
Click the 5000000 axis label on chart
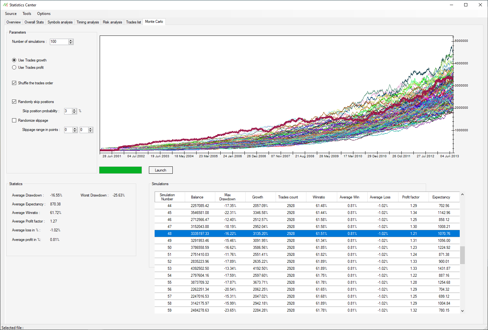click(x=461, y=41)
